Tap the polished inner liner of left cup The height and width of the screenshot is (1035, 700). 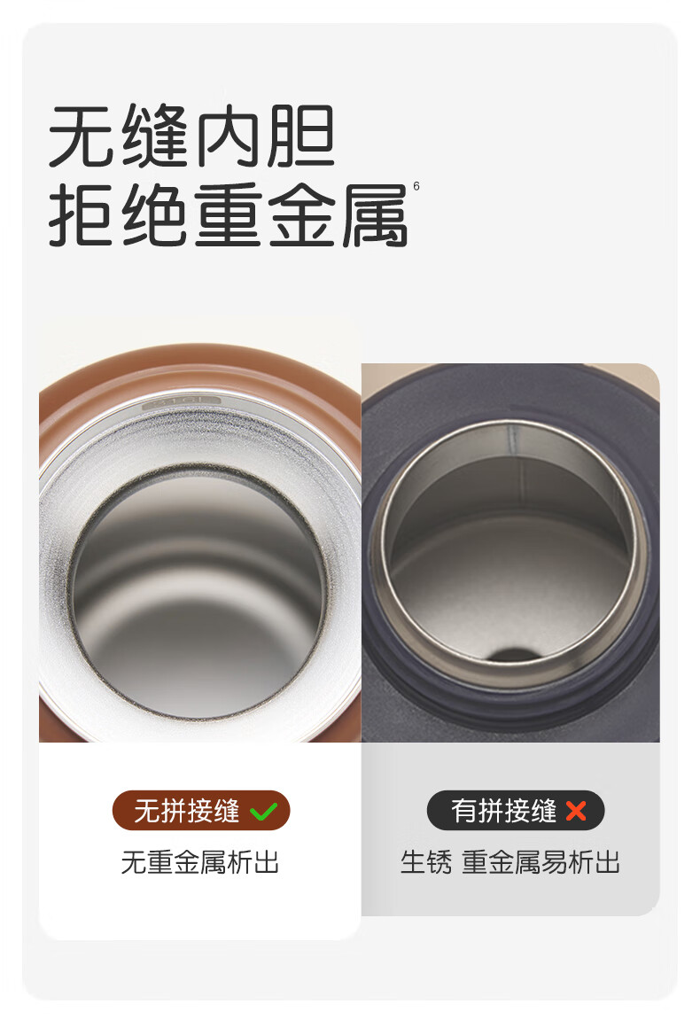[198, 594]
